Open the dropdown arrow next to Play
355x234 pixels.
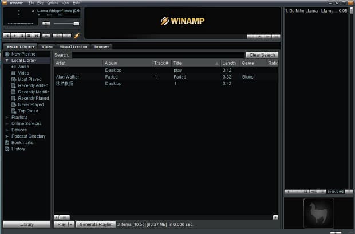(72, 224)
